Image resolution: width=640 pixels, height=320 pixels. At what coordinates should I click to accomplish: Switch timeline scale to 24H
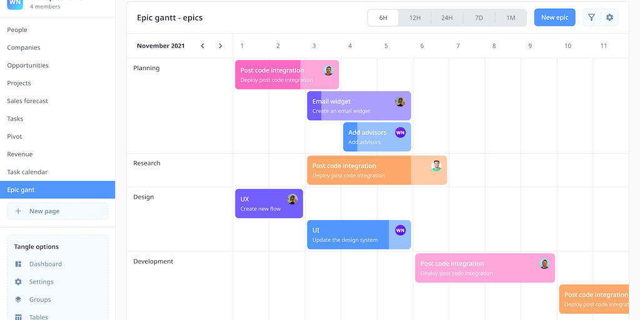(x=447, y=17)
